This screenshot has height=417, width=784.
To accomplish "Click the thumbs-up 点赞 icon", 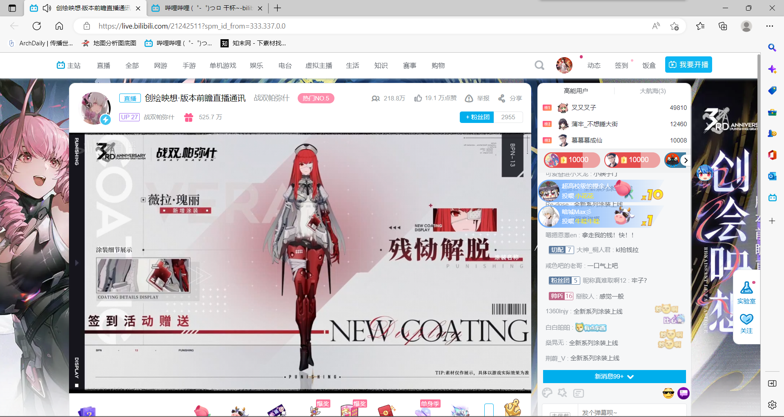I will coord(418,98).
